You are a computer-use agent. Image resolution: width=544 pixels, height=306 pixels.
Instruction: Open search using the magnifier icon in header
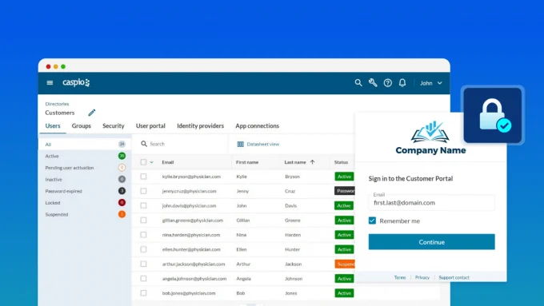[x=358, y=83]
